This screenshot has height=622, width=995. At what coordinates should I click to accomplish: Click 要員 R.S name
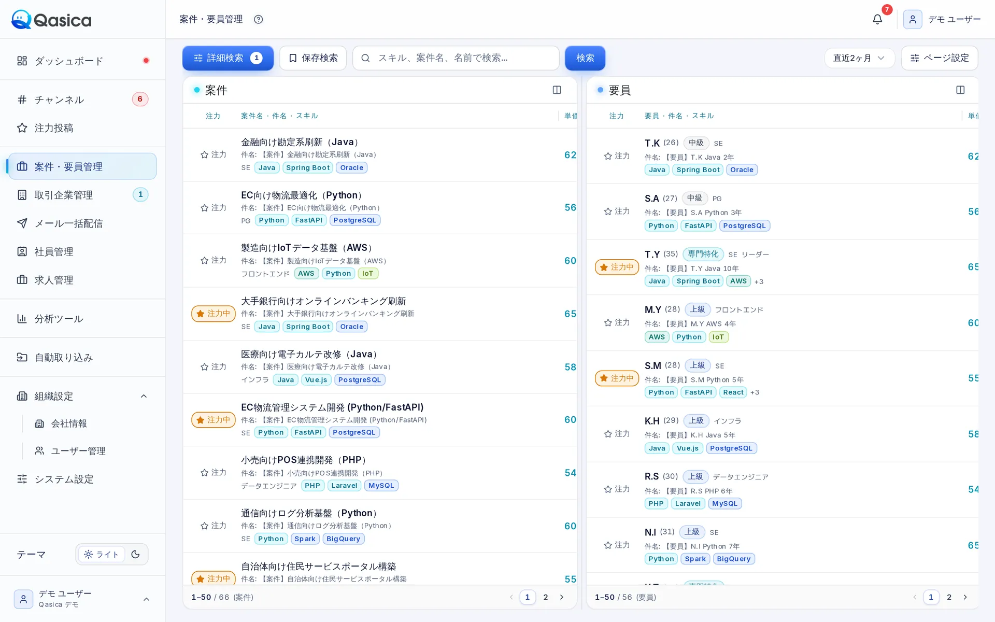(651, 476)
